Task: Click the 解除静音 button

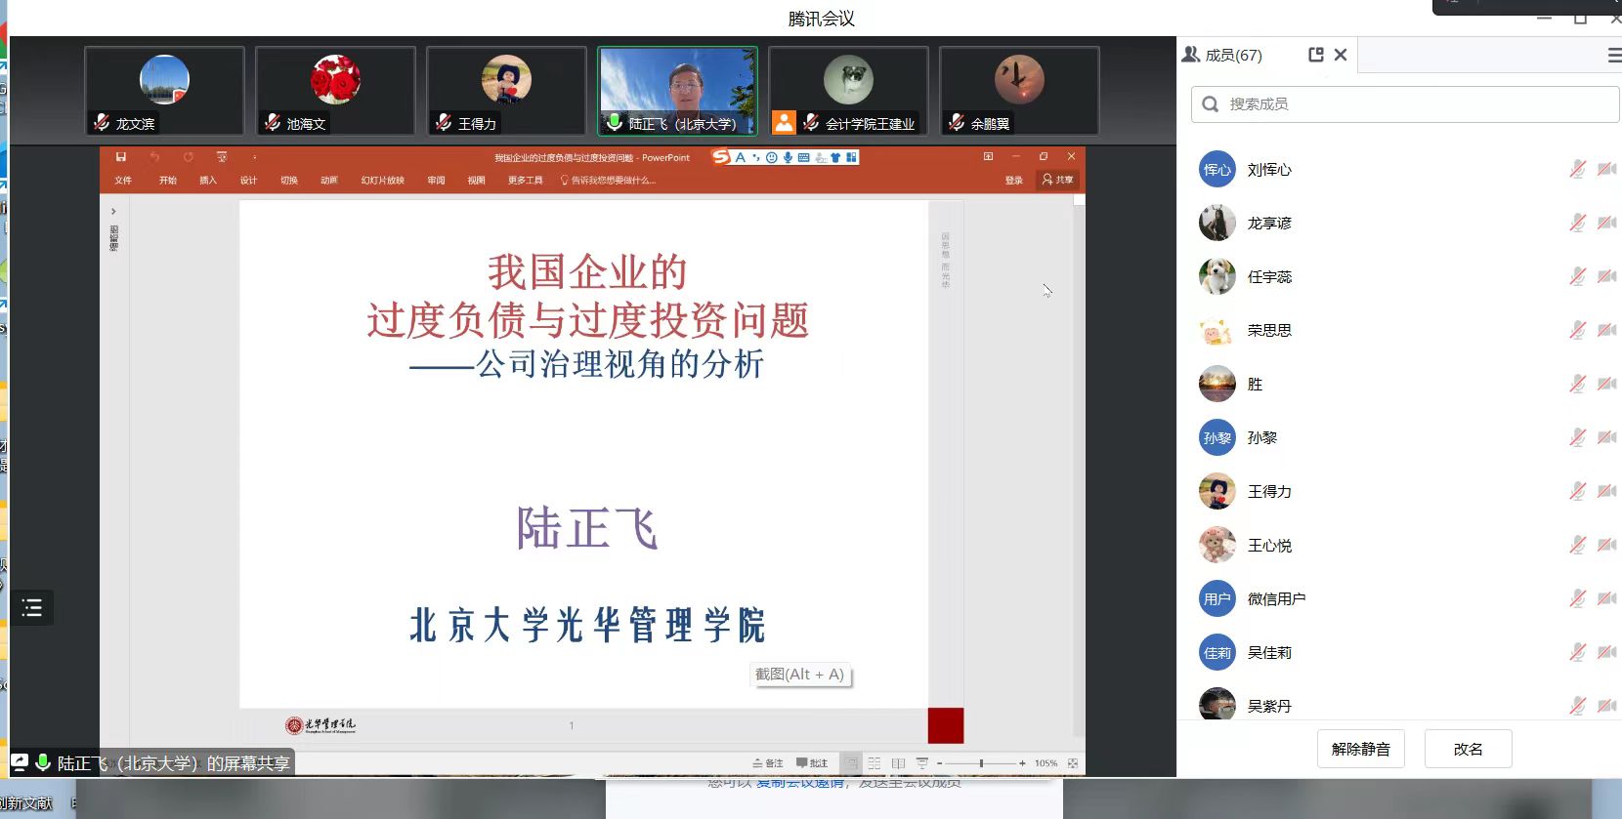Action: point(1360,749)
